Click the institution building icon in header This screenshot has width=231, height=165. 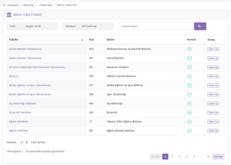[9, 15]
